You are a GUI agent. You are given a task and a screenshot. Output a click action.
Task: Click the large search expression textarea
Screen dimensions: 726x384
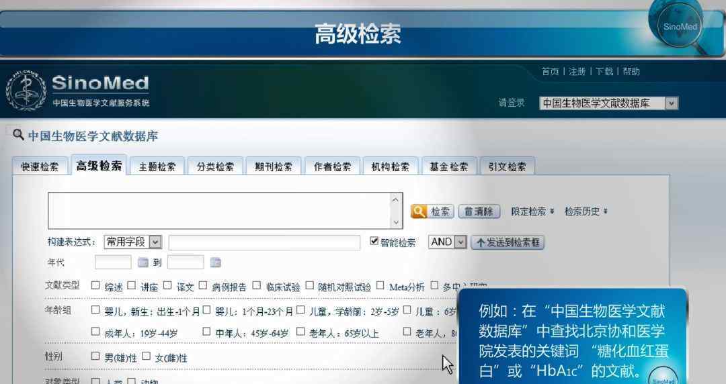[225, 211]
